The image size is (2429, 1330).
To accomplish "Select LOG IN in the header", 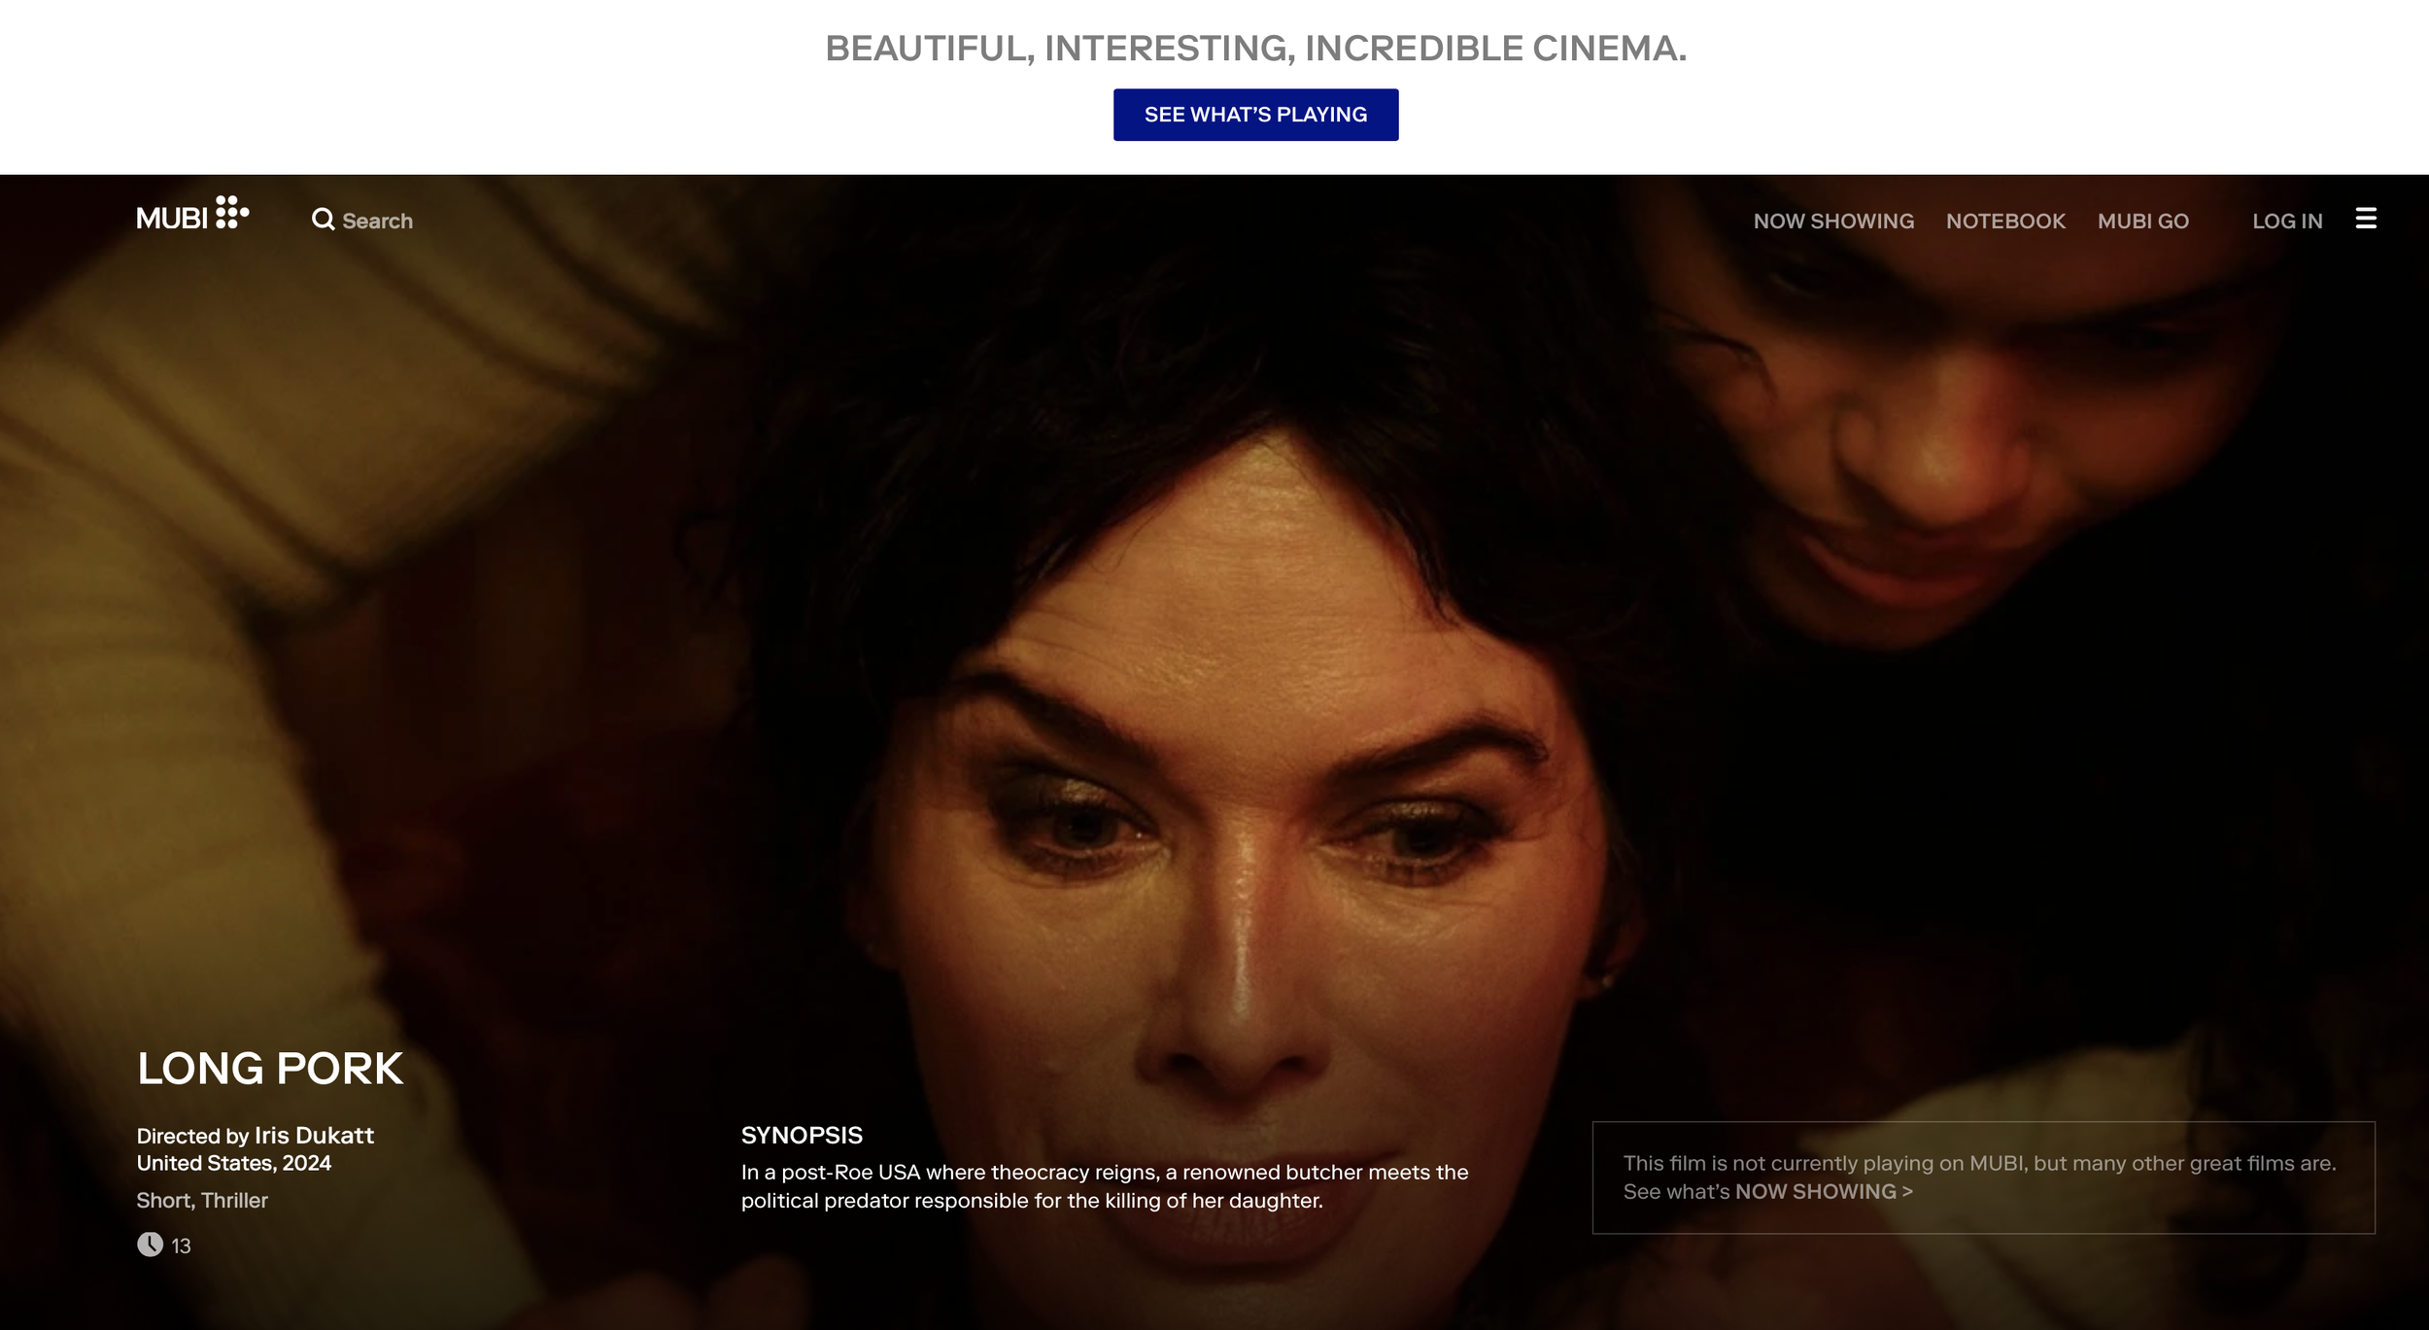I will click(x=2287, y=221).
